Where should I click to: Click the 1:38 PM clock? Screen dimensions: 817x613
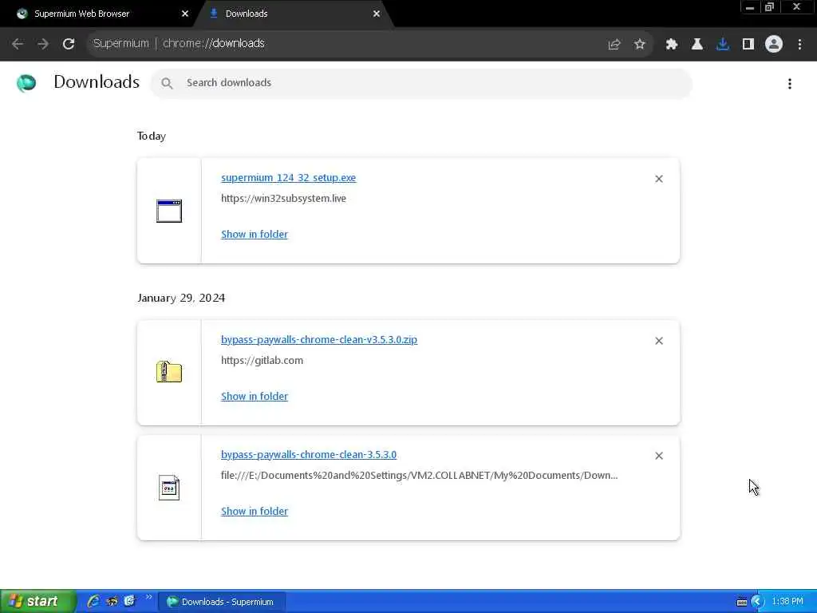click(x=787, y=602)
